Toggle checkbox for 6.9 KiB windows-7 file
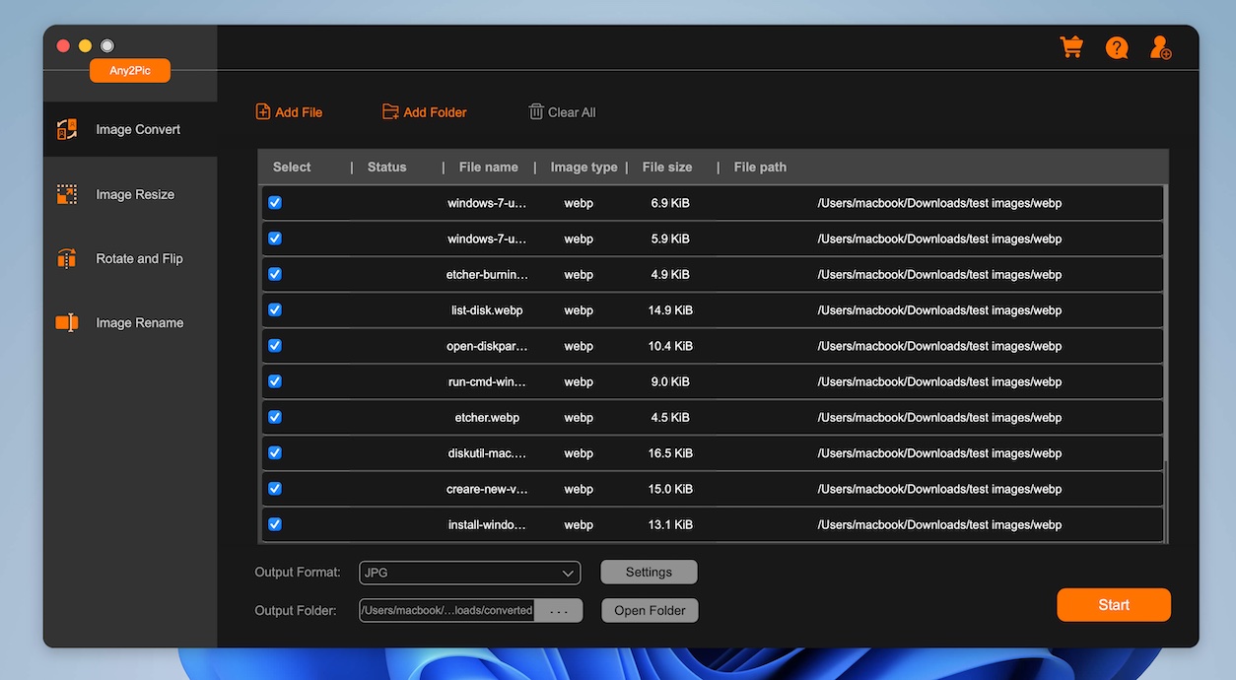The height and width of the screenshot is (680, 1236). 275,203
